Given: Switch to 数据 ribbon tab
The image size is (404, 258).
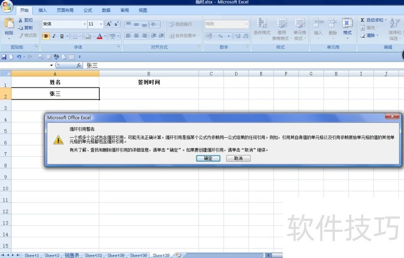Looking at the screenshot, I should (106, 10).
